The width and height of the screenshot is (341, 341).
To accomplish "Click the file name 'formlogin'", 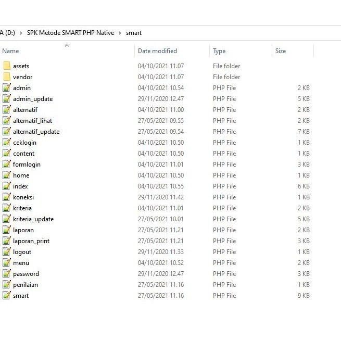I will pyautogui.click(x=27, y=165).
